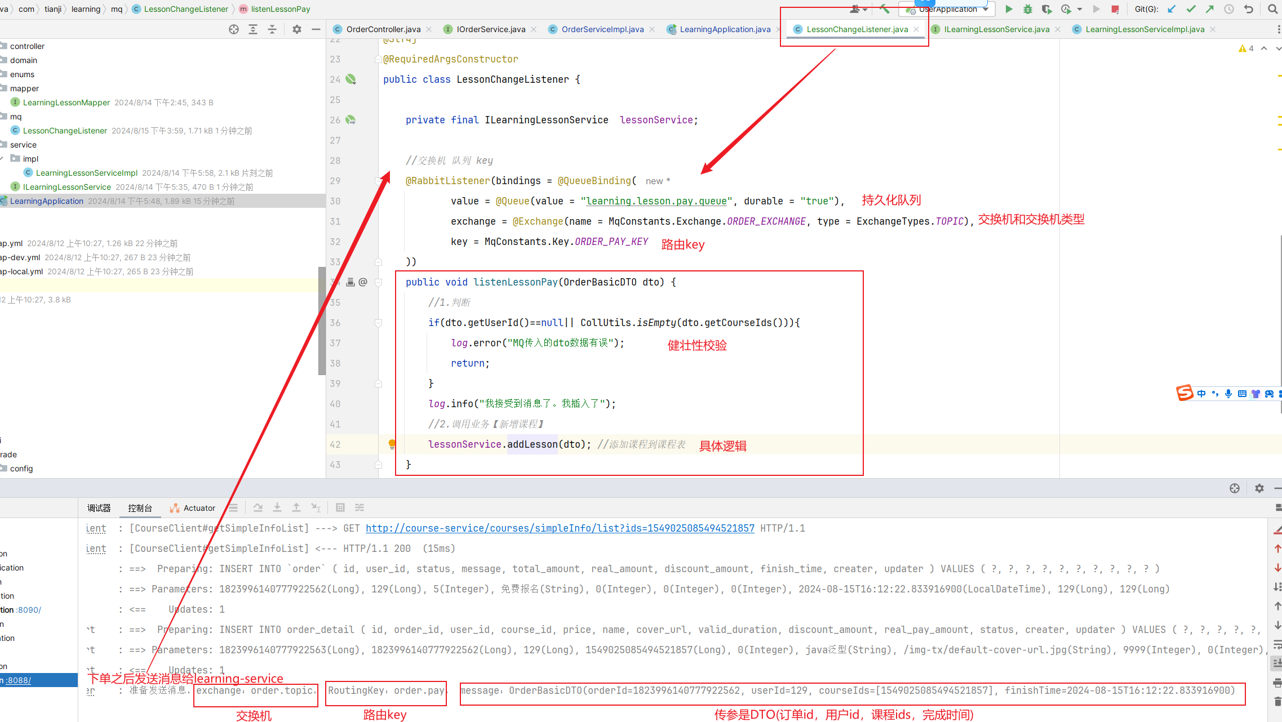Collapse the impl folder in project tree

pyautogui.click(x=2, y=159)
